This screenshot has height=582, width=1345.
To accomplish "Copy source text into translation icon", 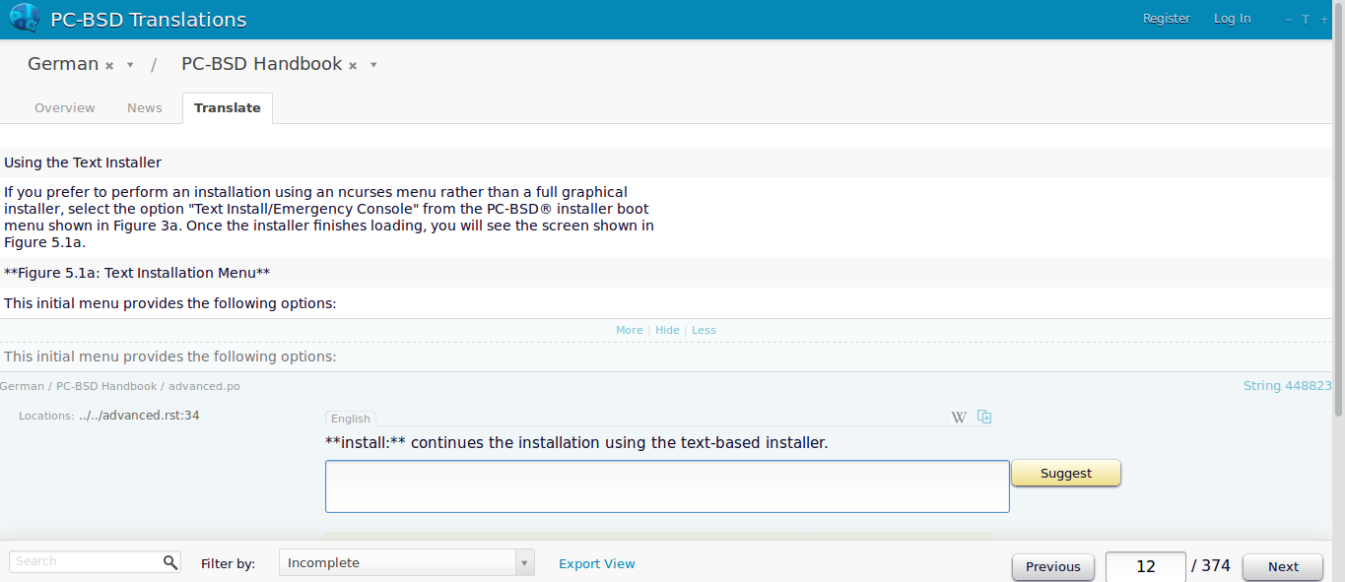I will [984, 417].
